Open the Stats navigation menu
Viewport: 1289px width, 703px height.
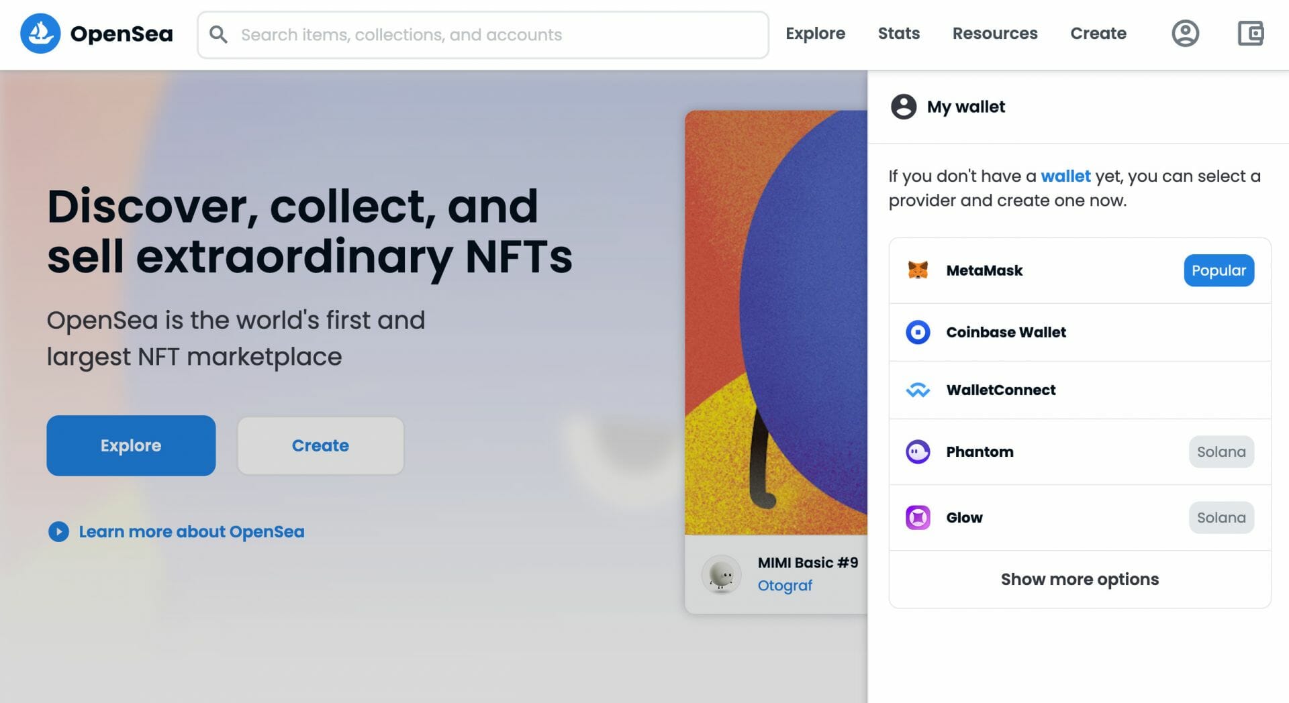898,34
